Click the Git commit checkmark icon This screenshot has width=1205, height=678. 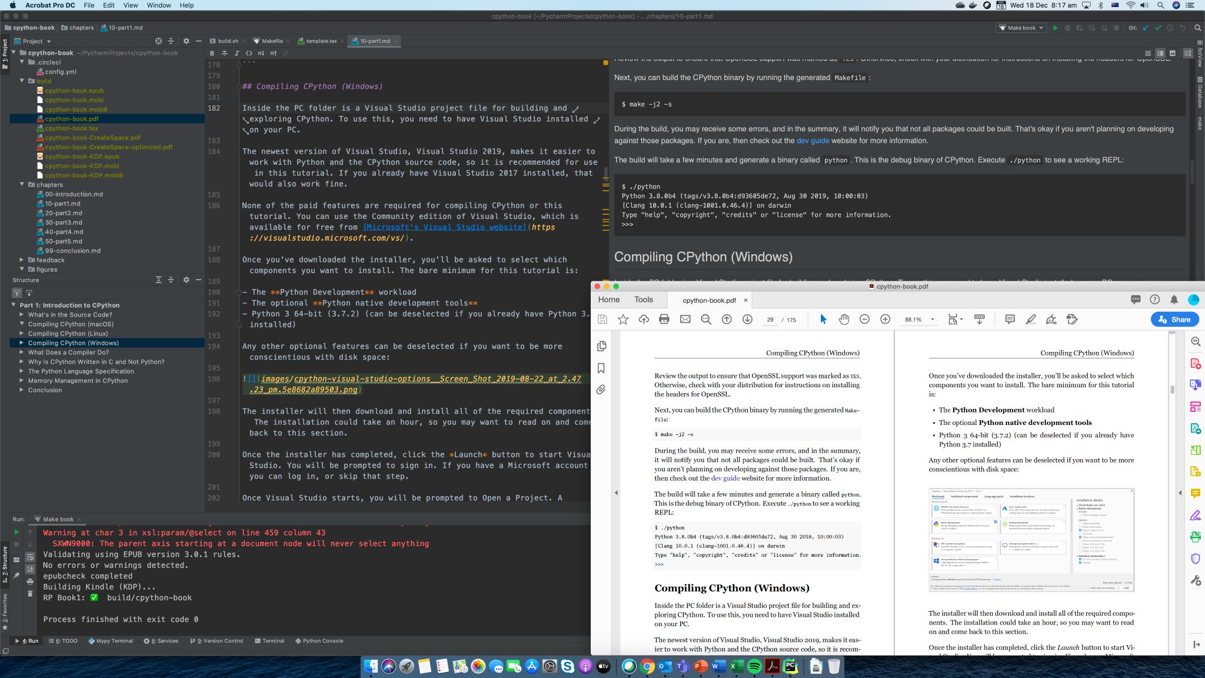click(1158, 28)
